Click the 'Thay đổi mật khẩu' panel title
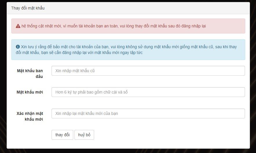This screenshot has width=256, height=153. click(28, 8)
